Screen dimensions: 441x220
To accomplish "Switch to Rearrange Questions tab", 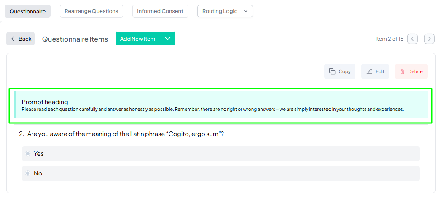I will tap(91, 11).
